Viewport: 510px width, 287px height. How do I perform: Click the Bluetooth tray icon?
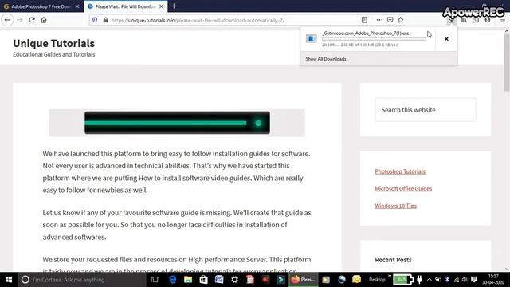tap(447, 280)
